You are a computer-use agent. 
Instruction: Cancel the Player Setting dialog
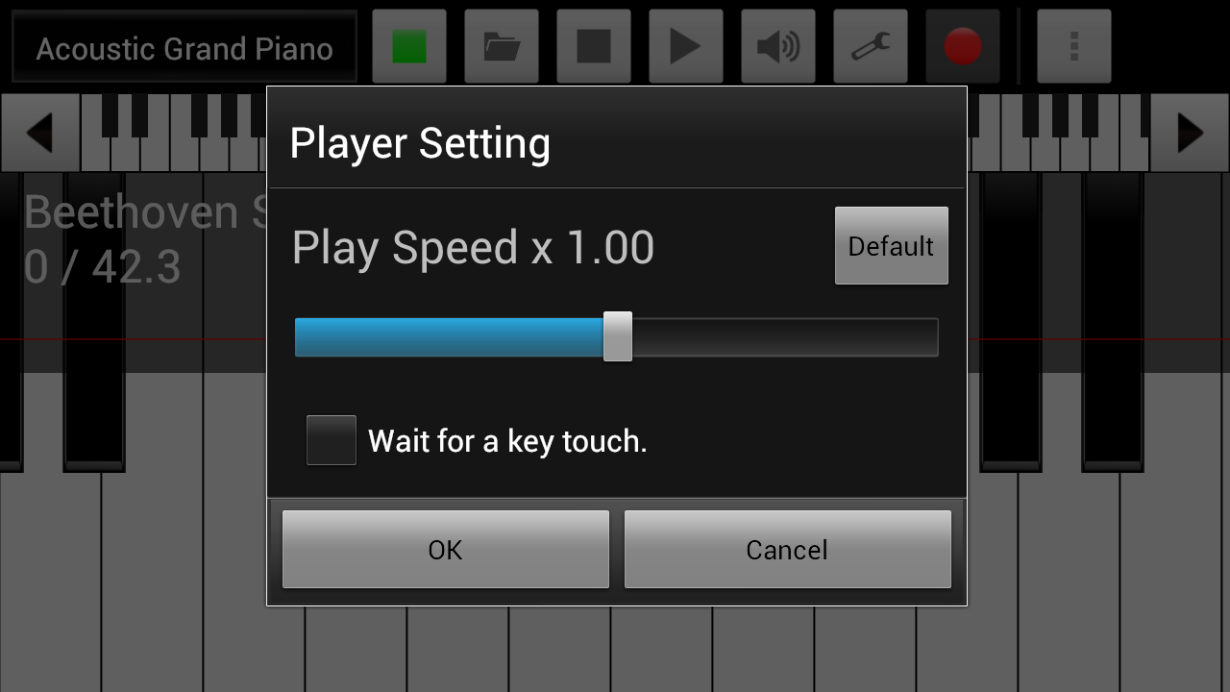[x=788, y=549]
